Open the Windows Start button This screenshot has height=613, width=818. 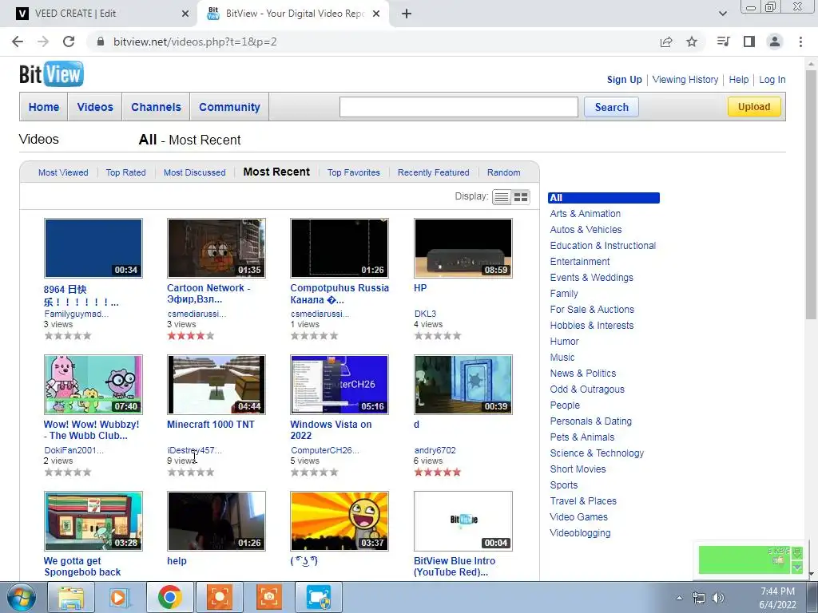pyautogui.click(x=22, y=597)
